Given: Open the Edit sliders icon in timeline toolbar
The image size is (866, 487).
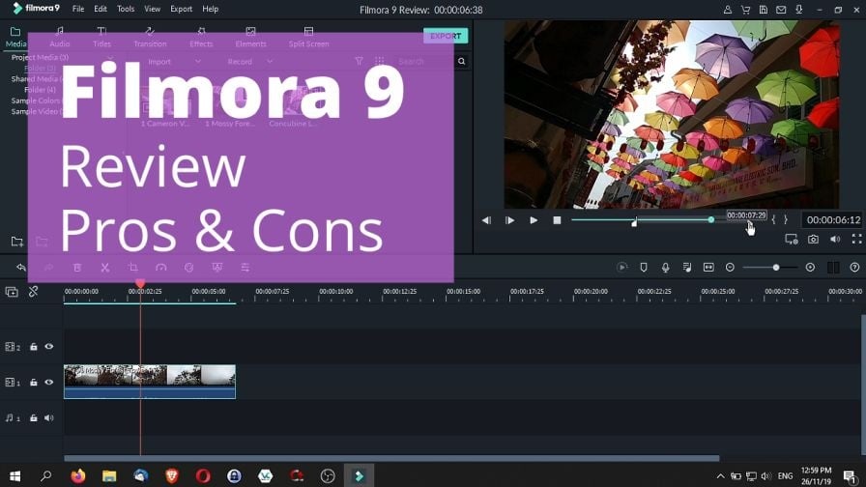Looking at the screenshot, I should (245, 268).
